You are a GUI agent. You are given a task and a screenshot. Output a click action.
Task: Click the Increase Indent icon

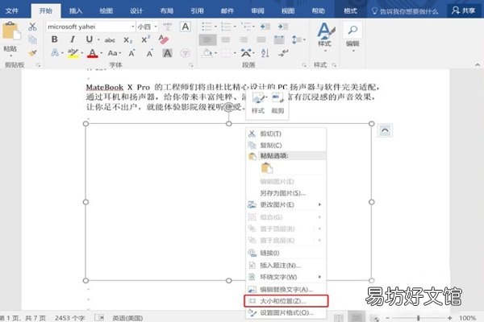click(282, 27)
